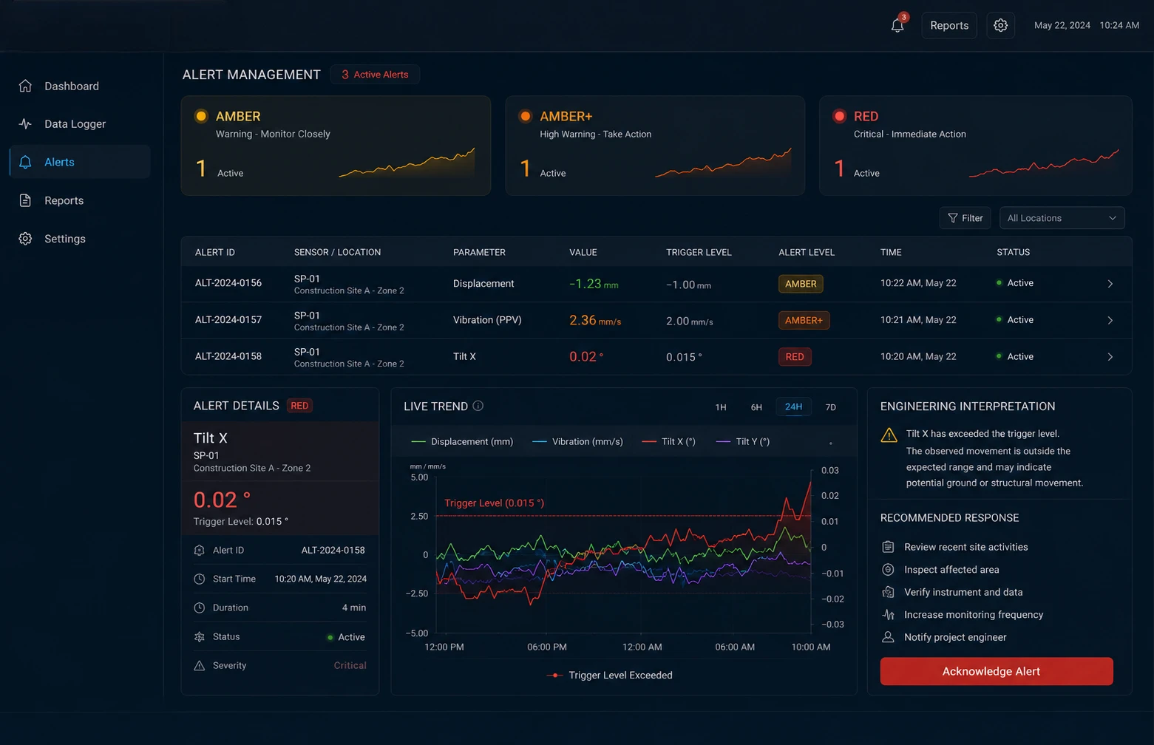Image resolution: width=1154 pixels, height=745 pixels.
Task: Select the Data Logger pulse icon
Action: tap(25, 123)
